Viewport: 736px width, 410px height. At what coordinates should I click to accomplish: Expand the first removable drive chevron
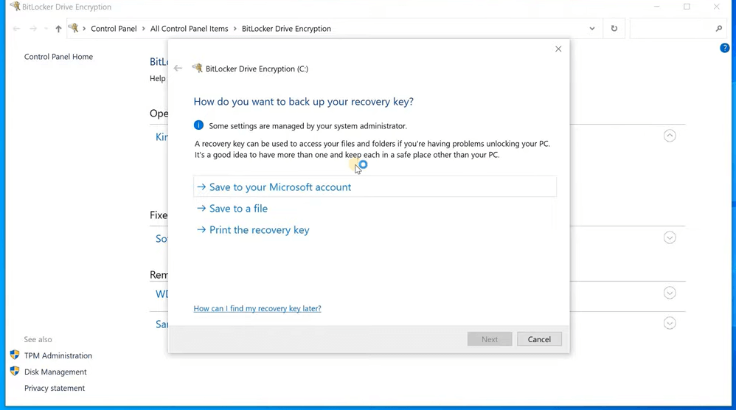tap(670, 293)
